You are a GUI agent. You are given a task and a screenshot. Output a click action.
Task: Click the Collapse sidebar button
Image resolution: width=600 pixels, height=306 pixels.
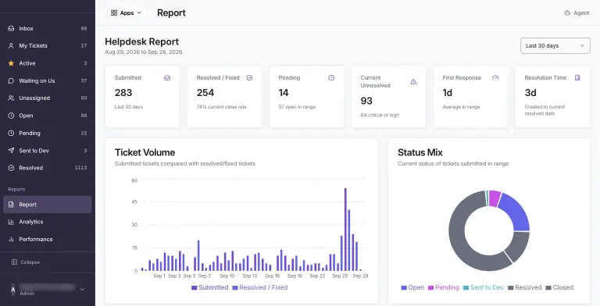point(26,262)
